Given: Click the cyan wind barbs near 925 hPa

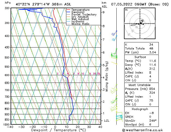Looking at the screenshot, I should click(119, 117).
